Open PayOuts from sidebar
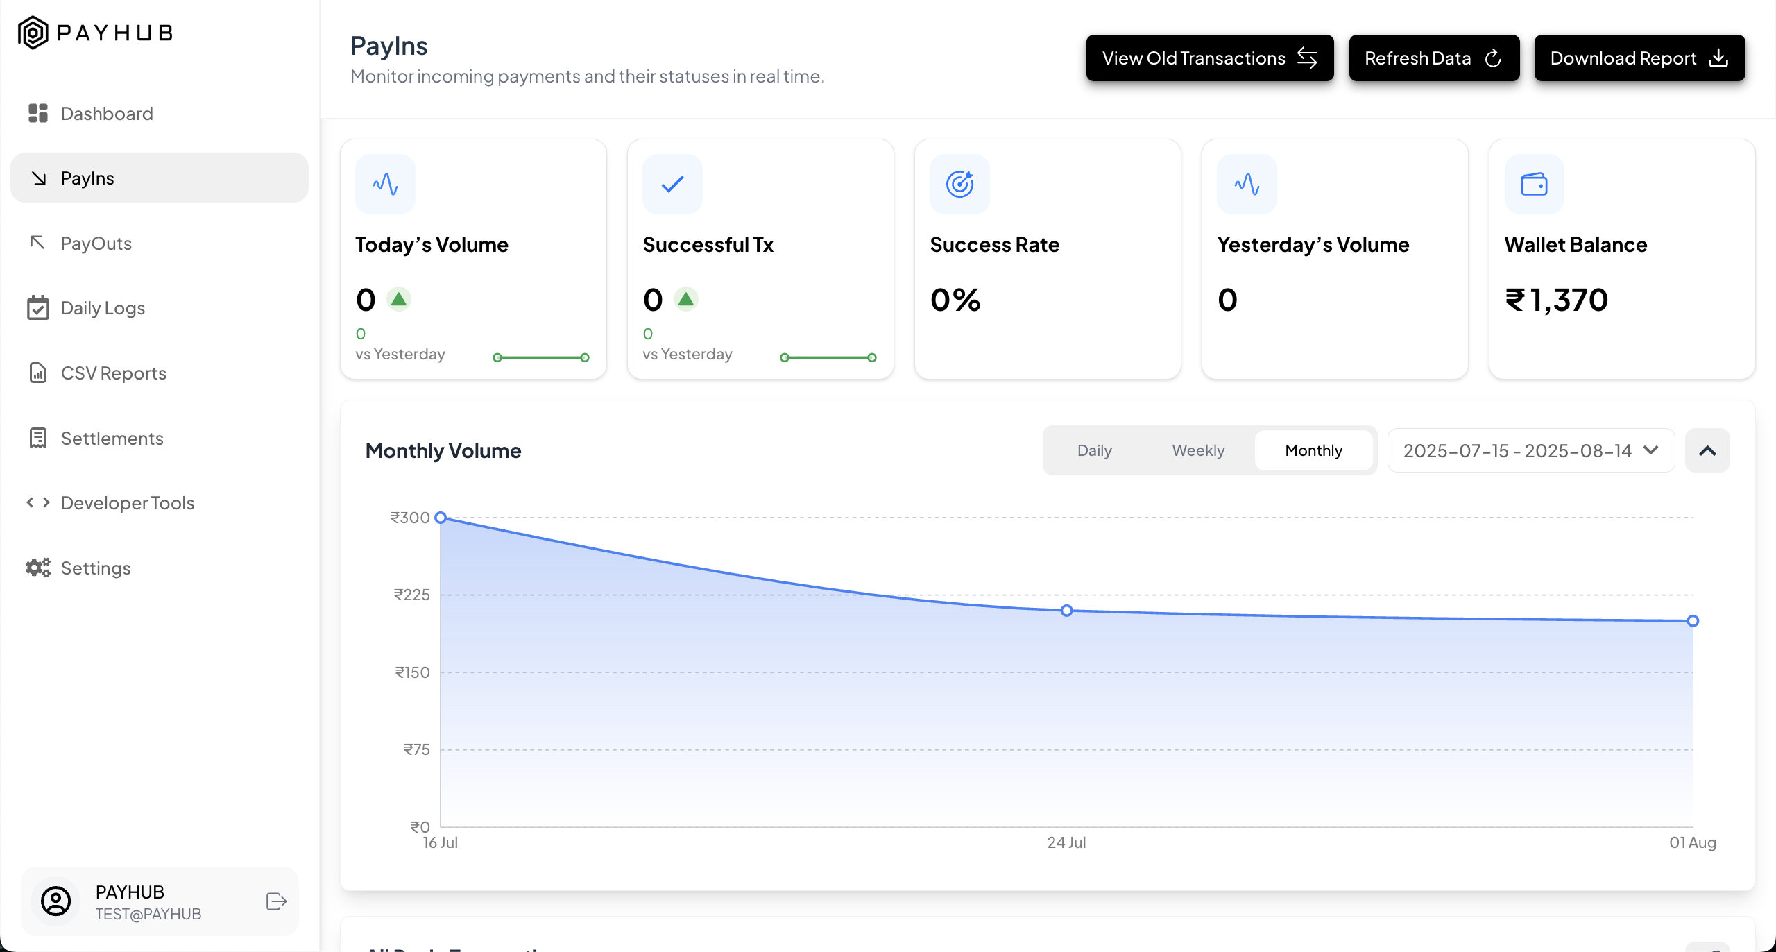 (x=96, y=244)
